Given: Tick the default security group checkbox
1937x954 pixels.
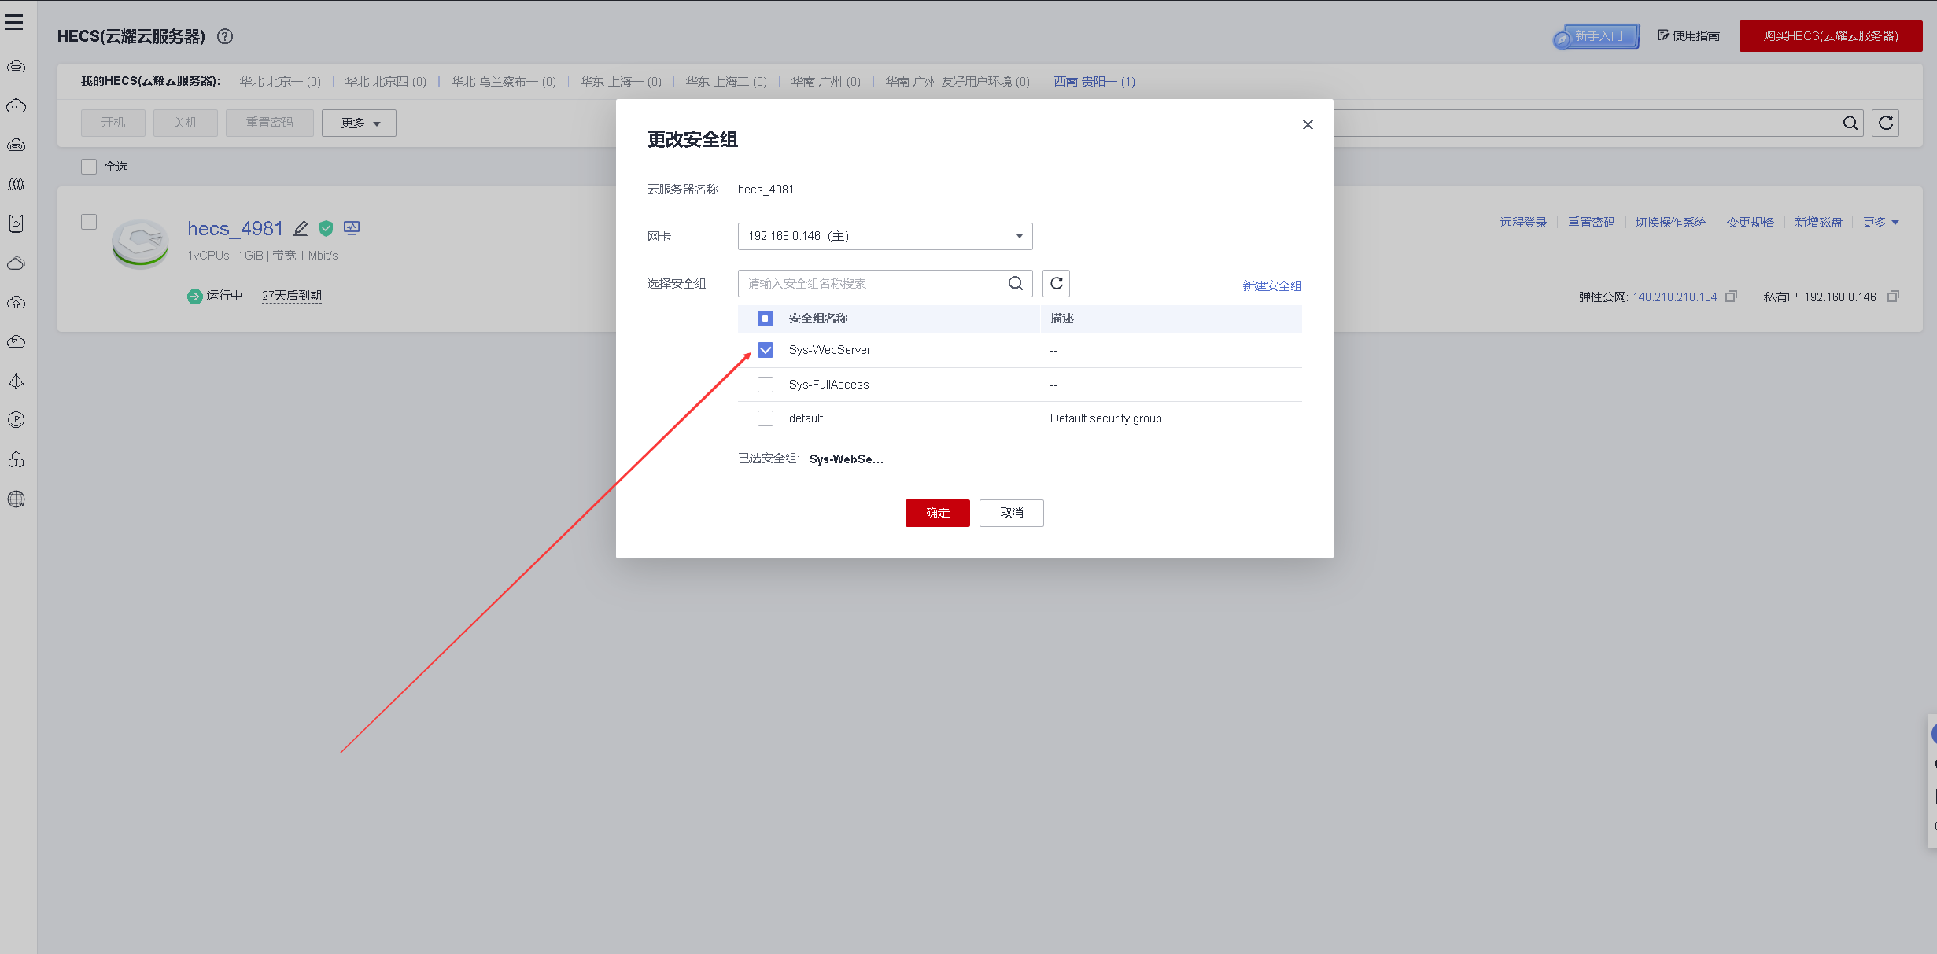Looking at the screenshot, I should (765, 418).
